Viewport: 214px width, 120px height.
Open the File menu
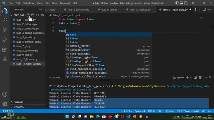[x=10, y=3]
